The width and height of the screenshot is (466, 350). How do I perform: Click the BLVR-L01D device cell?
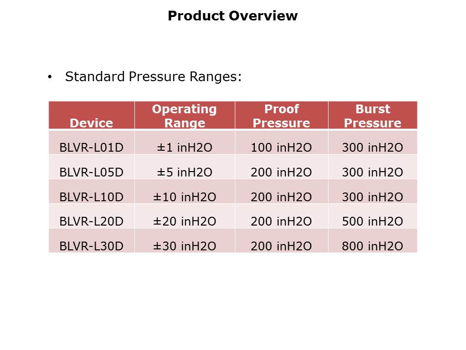coord(91,148)
